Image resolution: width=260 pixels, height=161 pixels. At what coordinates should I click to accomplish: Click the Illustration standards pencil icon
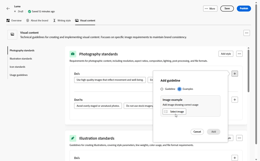[73, 138]
